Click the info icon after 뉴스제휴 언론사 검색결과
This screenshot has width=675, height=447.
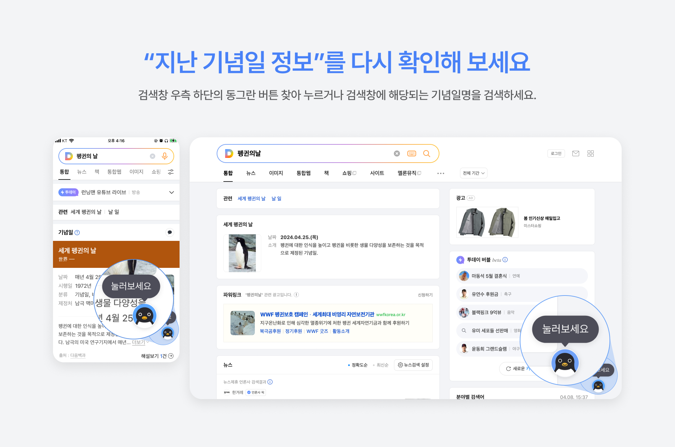pyautogui.click(x=270, y=382)
